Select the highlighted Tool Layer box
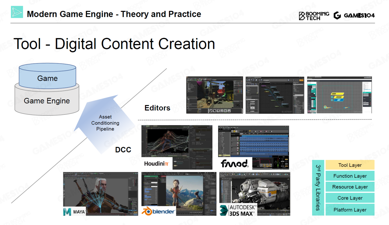The height and width of the screenshot is (225, 389). (350, 165)
